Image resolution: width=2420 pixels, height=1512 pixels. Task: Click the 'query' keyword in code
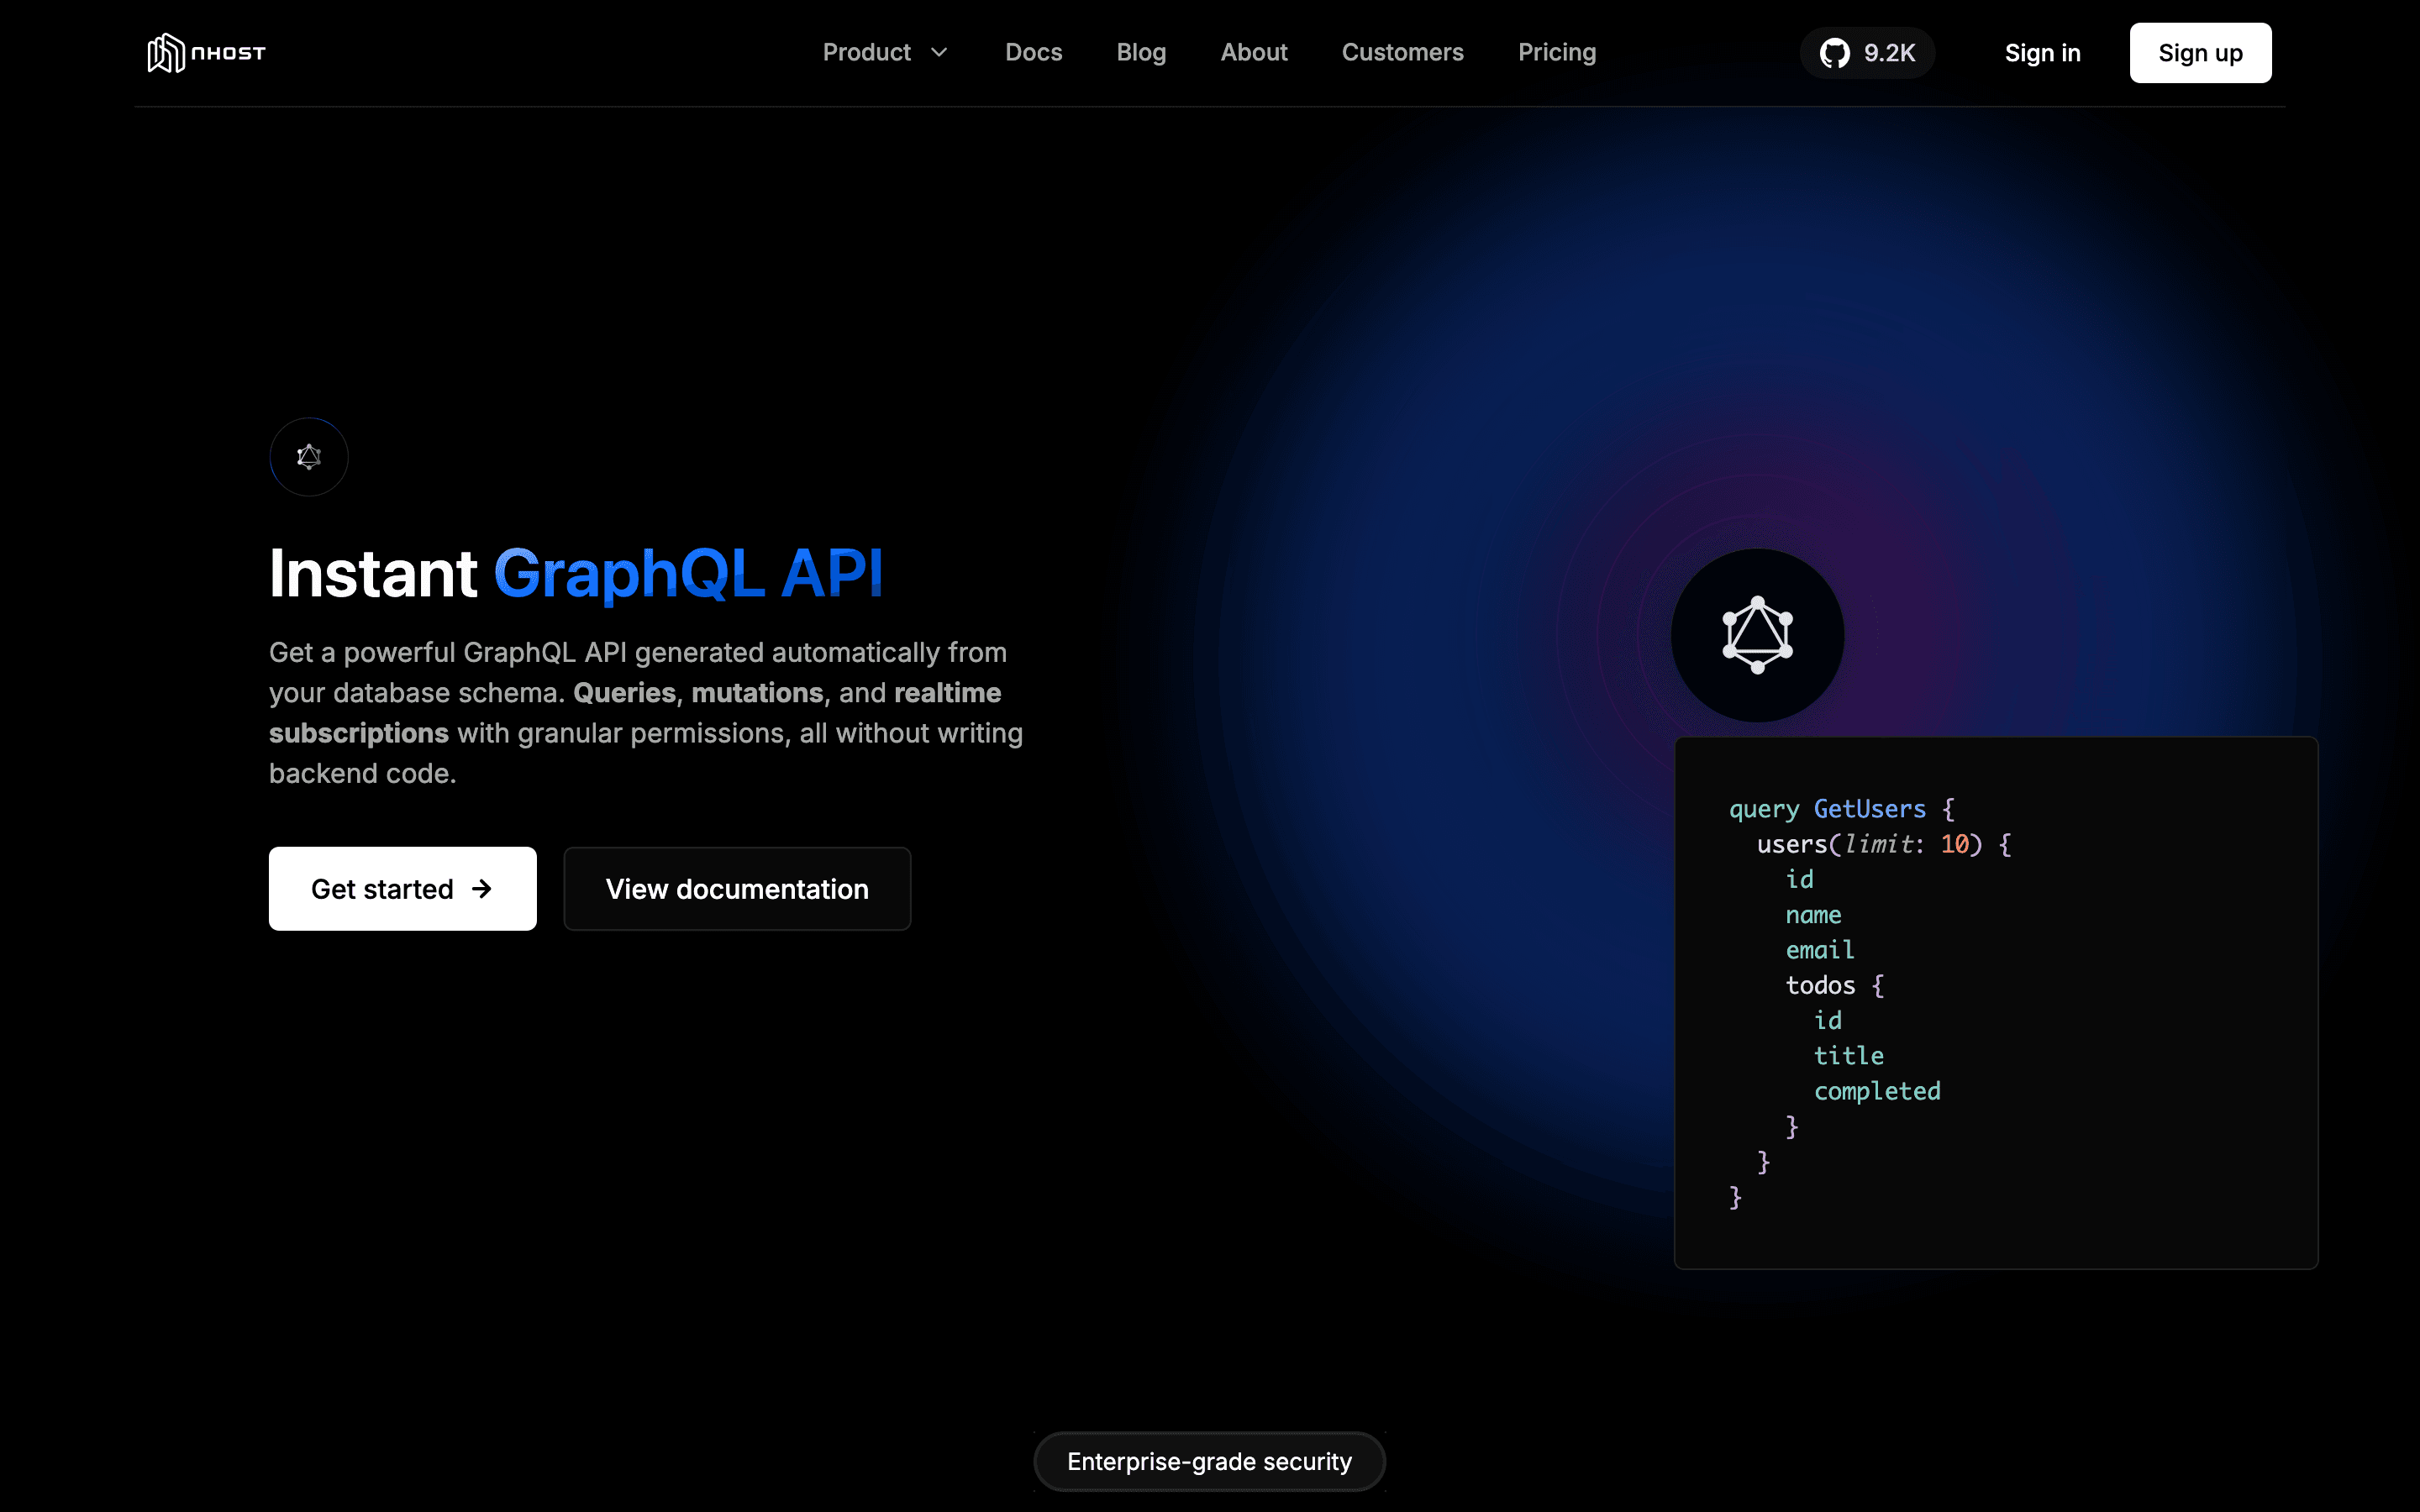pos(1763,809)
